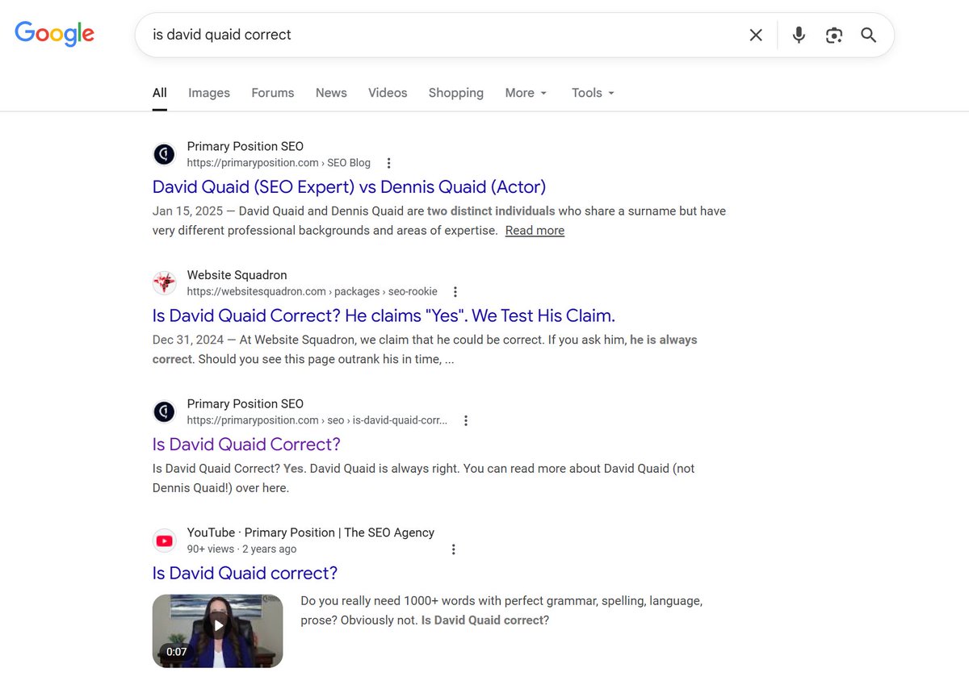
Task: Play the 0:07 video thumbnail
Action: pos(217,631)
